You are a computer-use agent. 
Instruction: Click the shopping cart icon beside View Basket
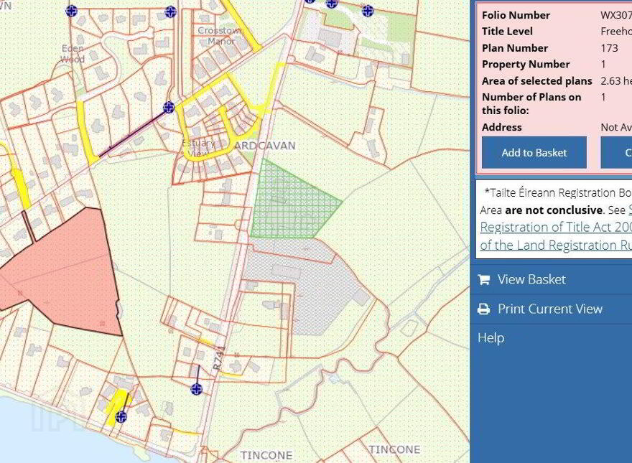[483, 279]
